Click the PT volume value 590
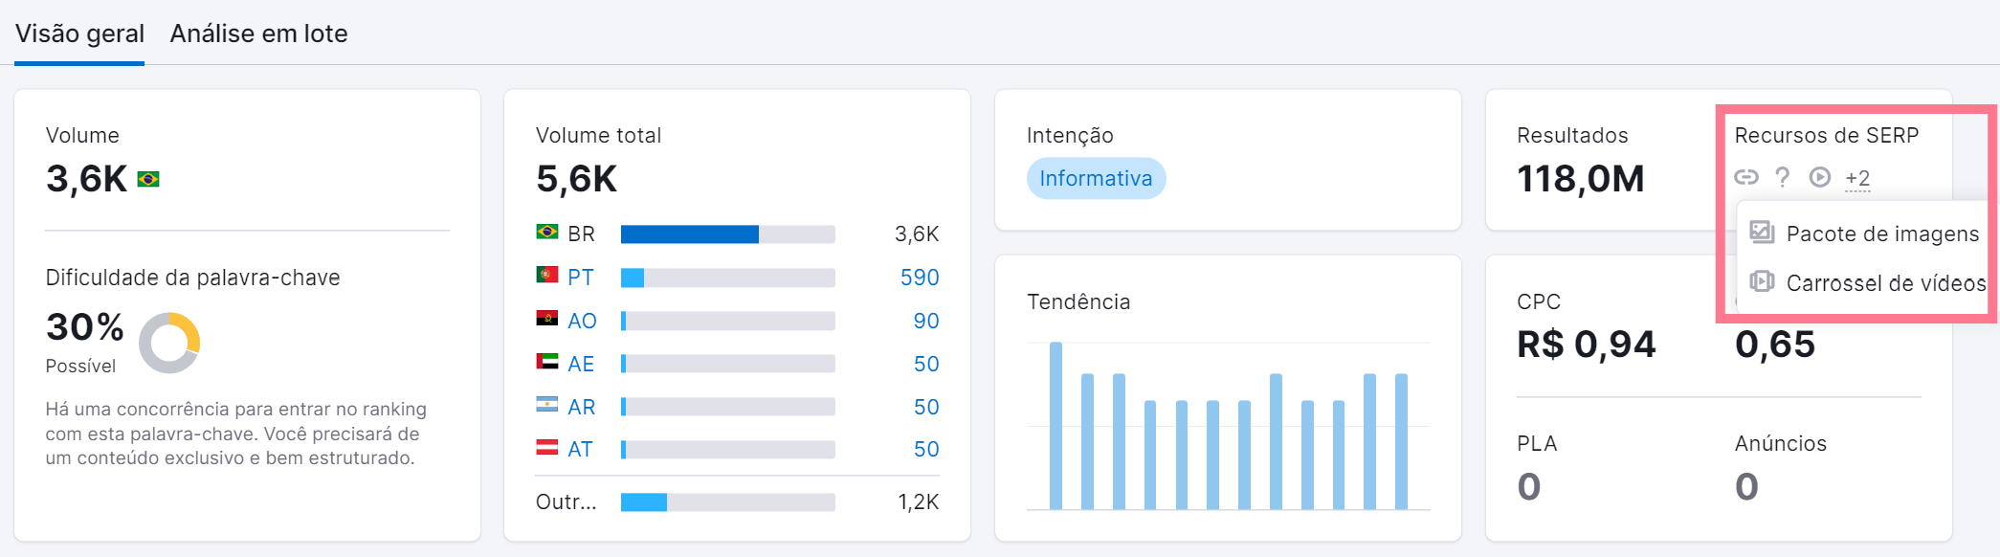This screenshot has width=2000, height=557. coord(920,278)
